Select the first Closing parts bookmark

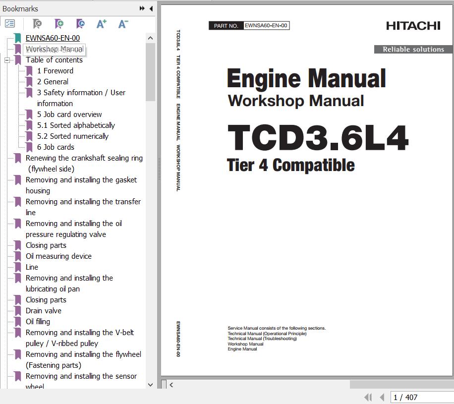(x=46, y=245)
